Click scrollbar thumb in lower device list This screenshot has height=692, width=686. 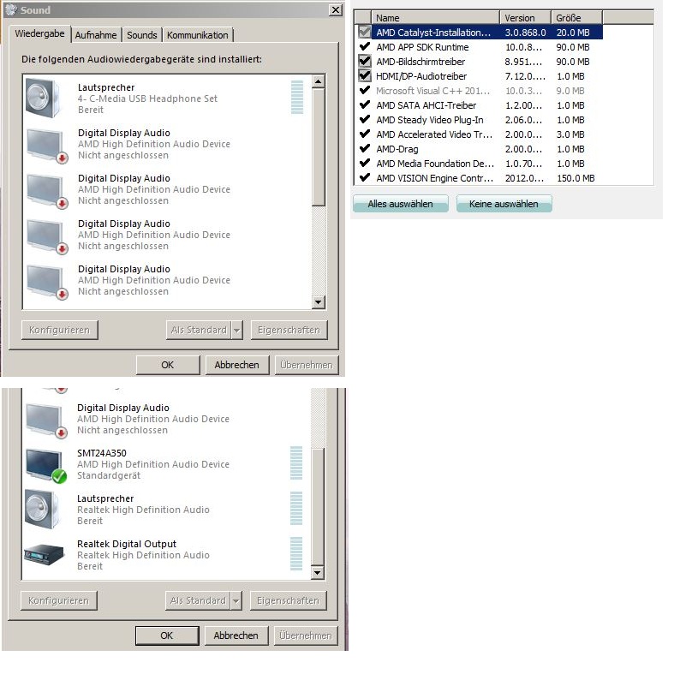tap(318, 507)
